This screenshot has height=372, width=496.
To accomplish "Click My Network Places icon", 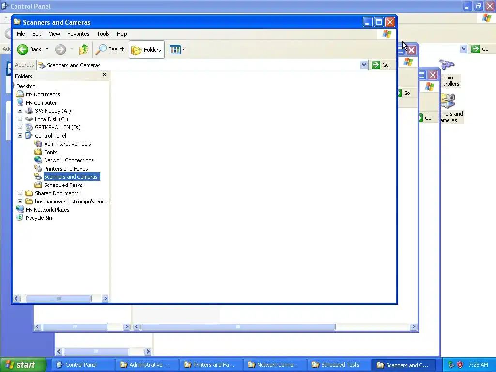I will (x=20, y=209).
